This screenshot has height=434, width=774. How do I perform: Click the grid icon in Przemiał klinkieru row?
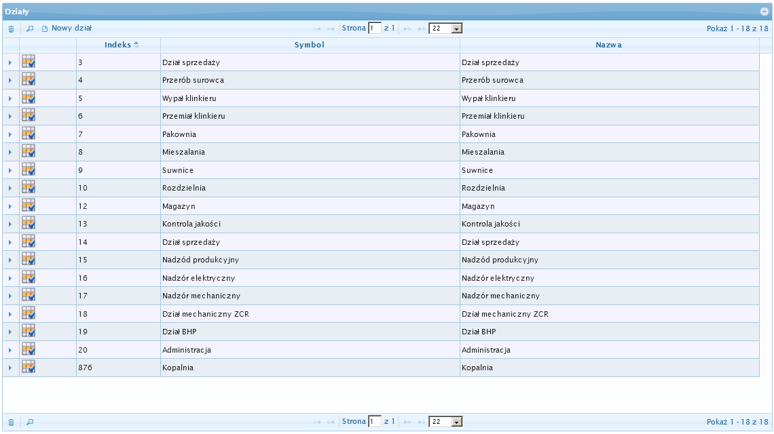(x=29, y=115)
